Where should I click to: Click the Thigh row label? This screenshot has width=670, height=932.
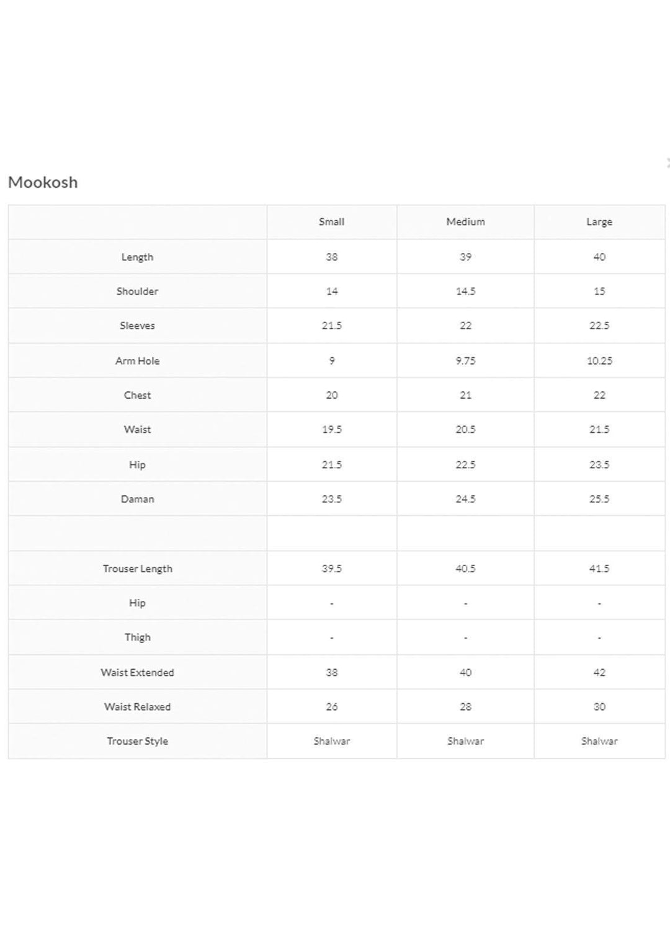[x=137, y=637]
